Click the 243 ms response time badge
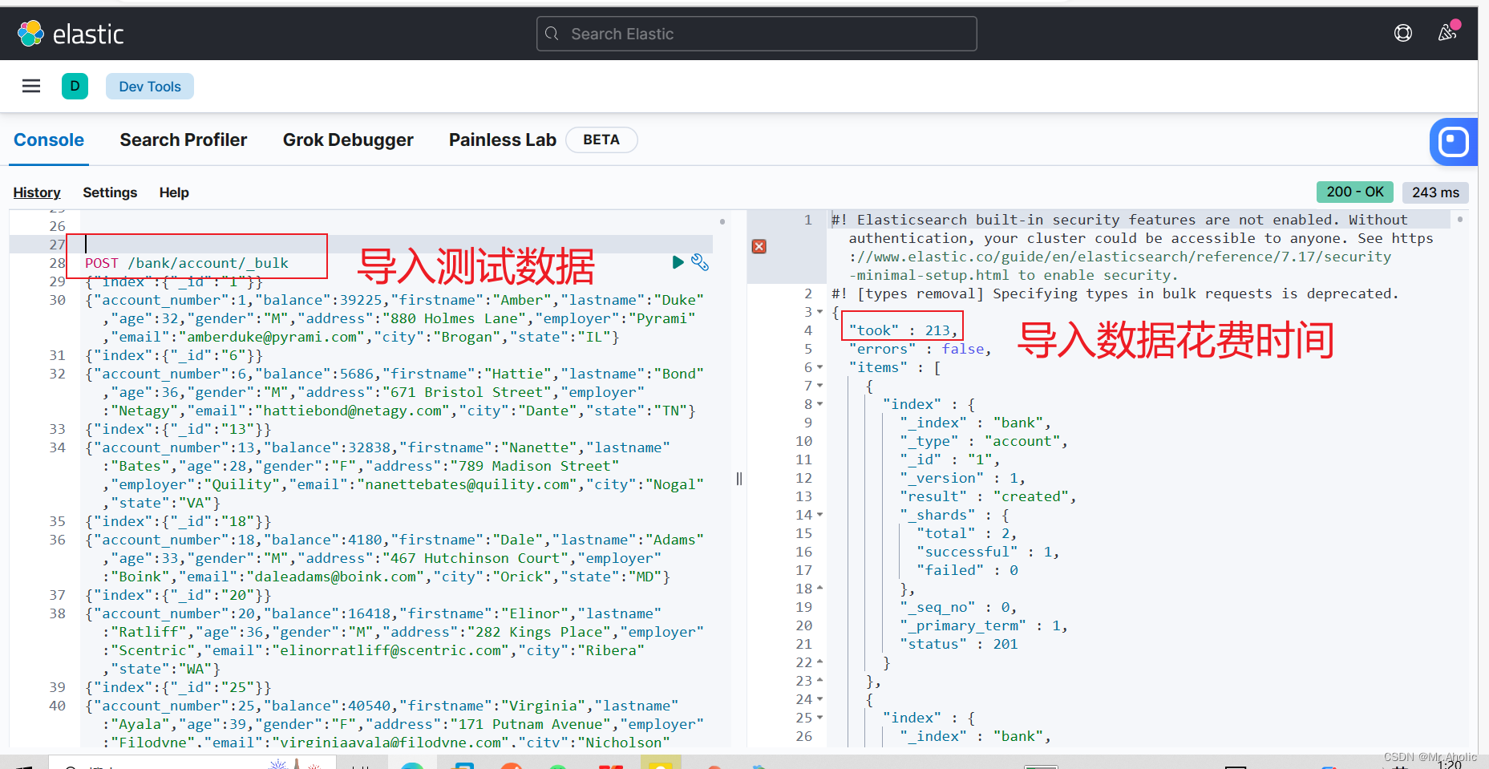This screenshot has height=769, width=1489. point(1435,192)
